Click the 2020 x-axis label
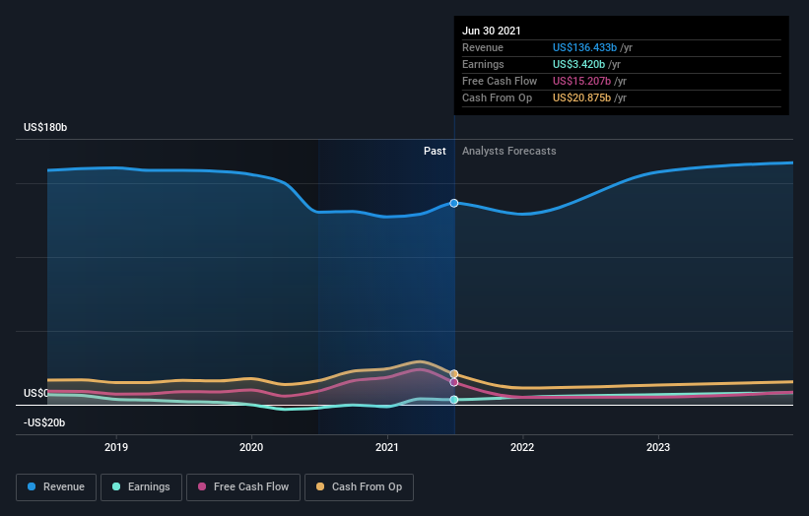 [251, 447]
